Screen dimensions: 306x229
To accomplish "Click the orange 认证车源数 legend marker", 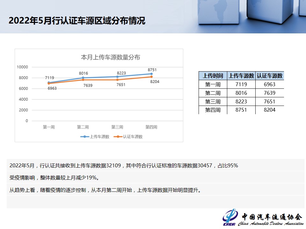I will click(118, 137).
